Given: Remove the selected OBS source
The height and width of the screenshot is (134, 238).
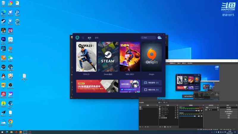Looking at the screenshot, I should tap(162, 127).
